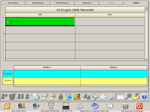This screenshot has width=150, height=112.
Task: Click the red power exit icon
Action: coord(139,106)
